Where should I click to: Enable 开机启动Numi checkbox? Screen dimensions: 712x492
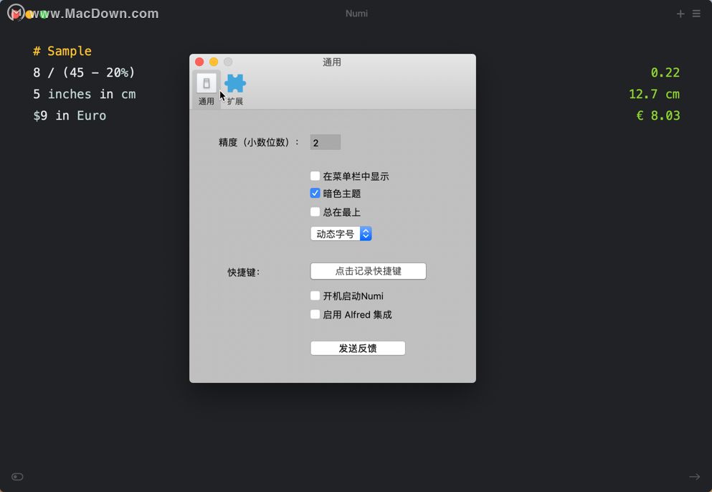tap(315, 295)
